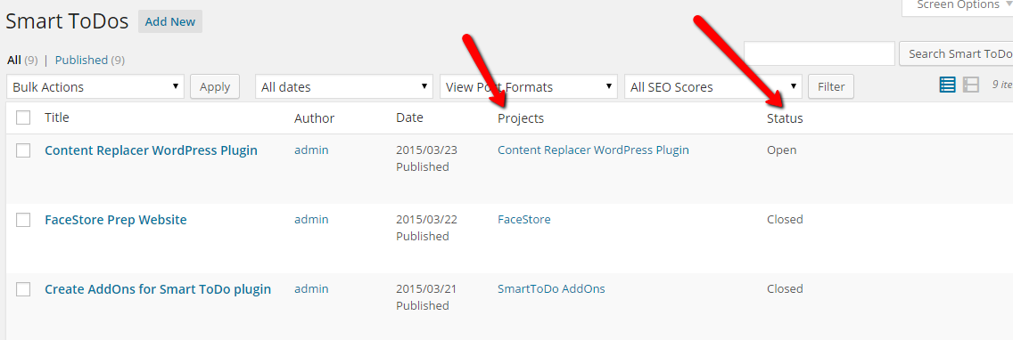Click the date 2015/03/21
This screenshot has width=1013, height=340.
point(426,289)
